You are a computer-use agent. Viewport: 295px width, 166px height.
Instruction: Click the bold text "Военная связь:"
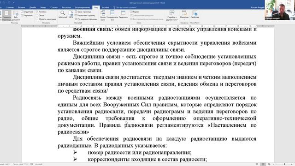pos(93,29)
